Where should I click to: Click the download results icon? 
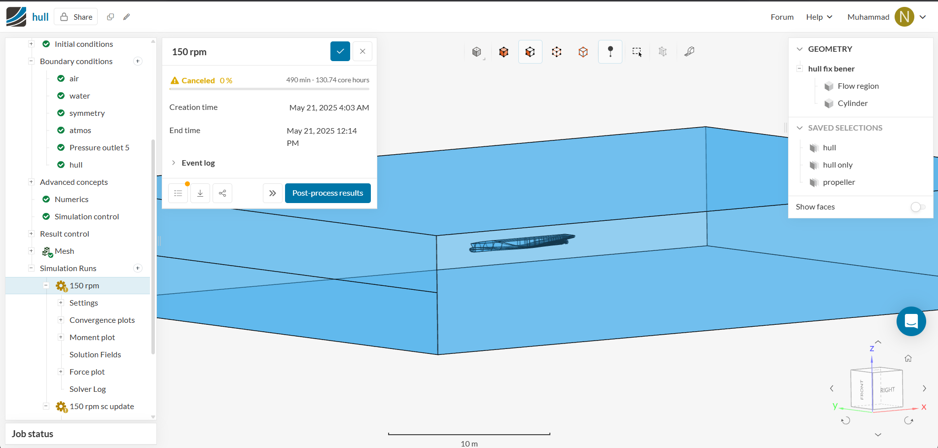(200, 193)
